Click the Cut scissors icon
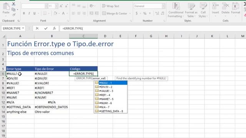 coord(14,4)
